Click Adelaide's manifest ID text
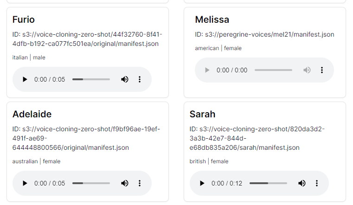 pos(86,138)
